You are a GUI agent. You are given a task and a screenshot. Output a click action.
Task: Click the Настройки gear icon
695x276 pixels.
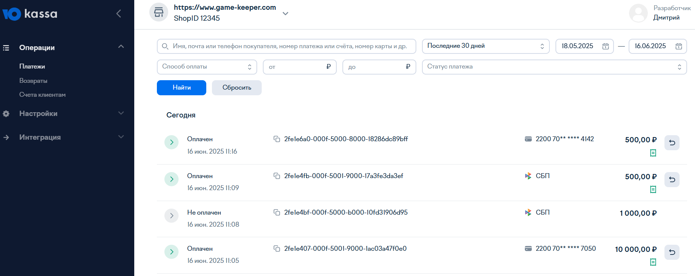click(x=6, y=114)
